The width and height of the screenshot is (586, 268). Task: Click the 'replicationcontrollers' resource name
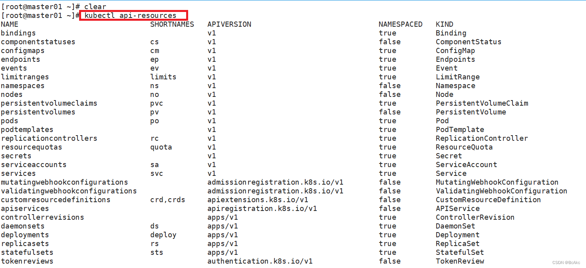pos(49,138)
